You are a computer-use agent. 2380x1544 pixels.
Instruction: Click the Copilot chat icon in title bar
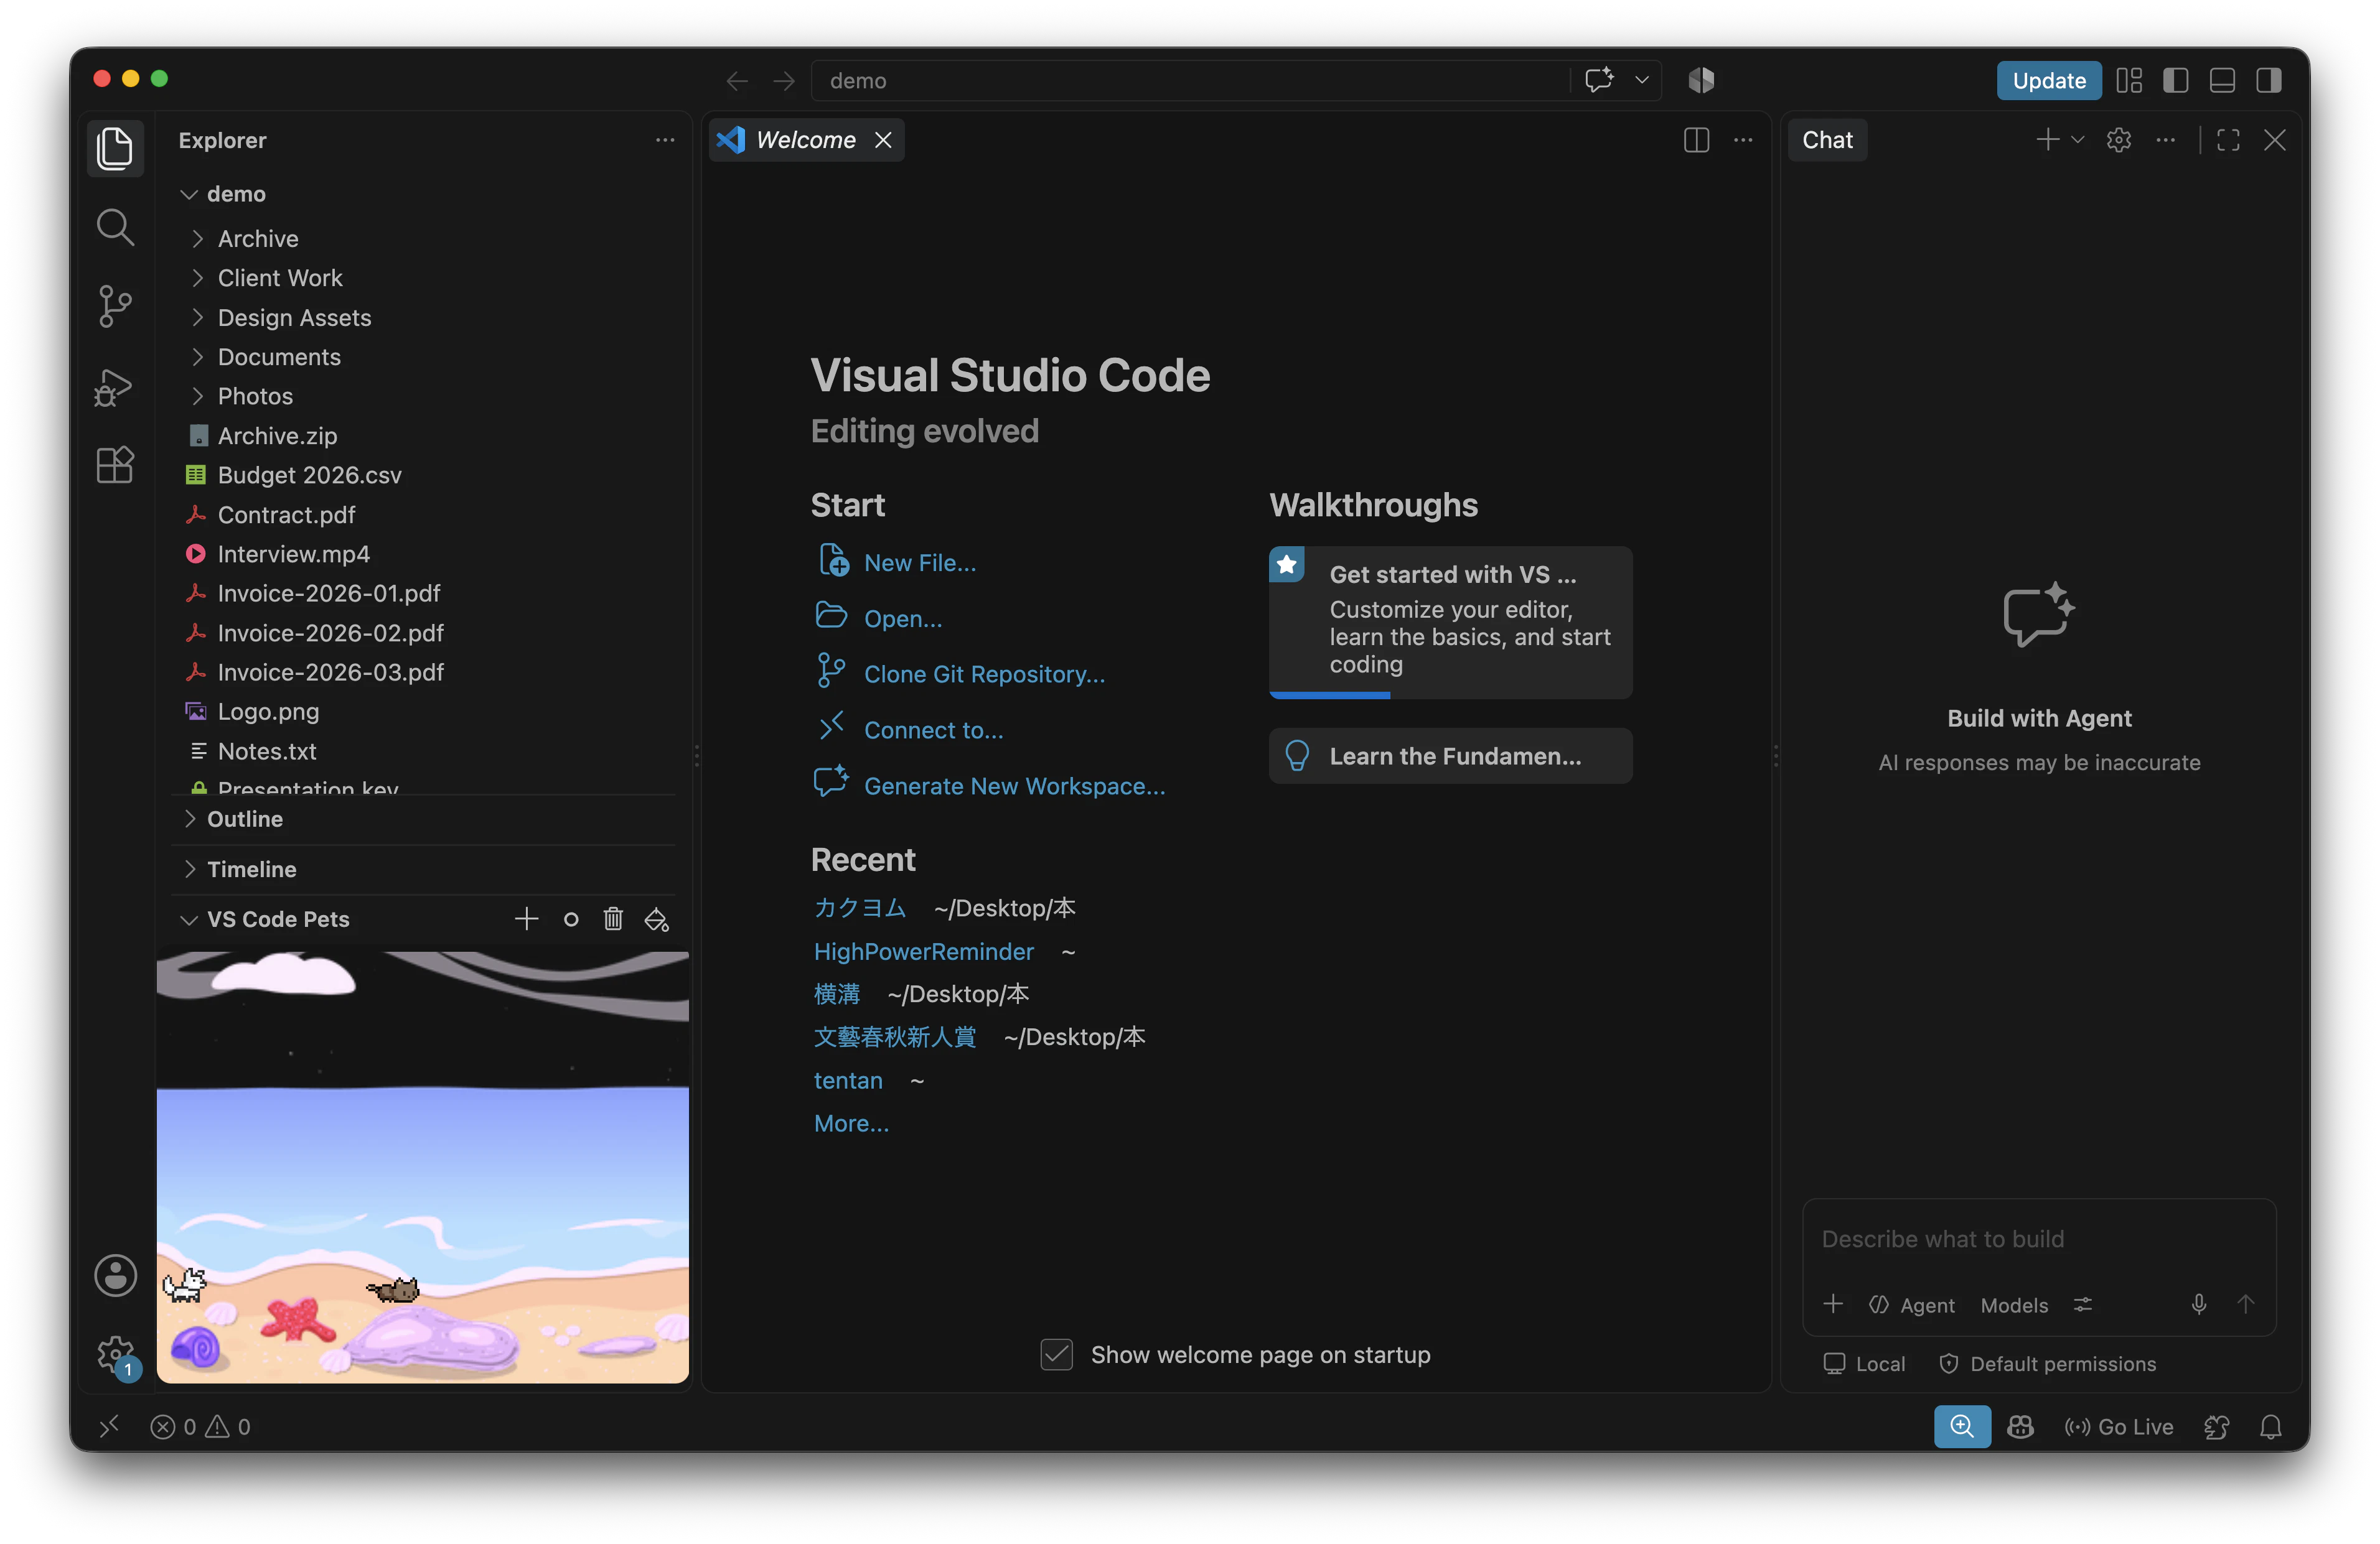1599,80
